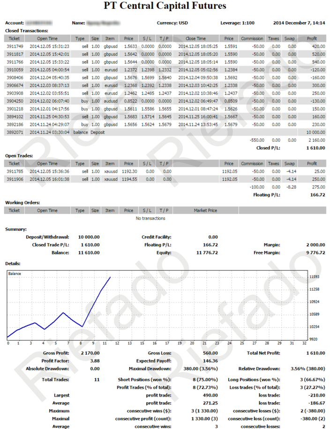Click the Expected Payoff value 146.36
The width and height of the screenshot is (330, 429).
pos(210,361)
